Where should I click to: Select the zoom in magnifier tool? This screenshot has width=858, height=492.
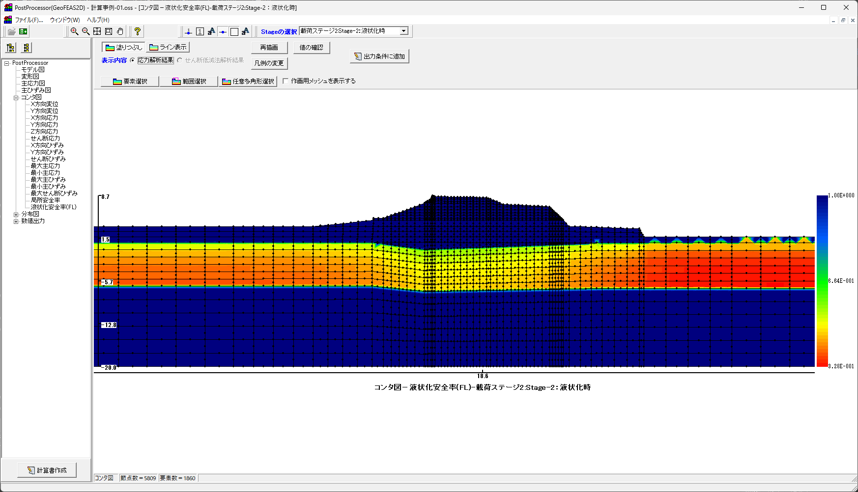[x=74, y=31]
